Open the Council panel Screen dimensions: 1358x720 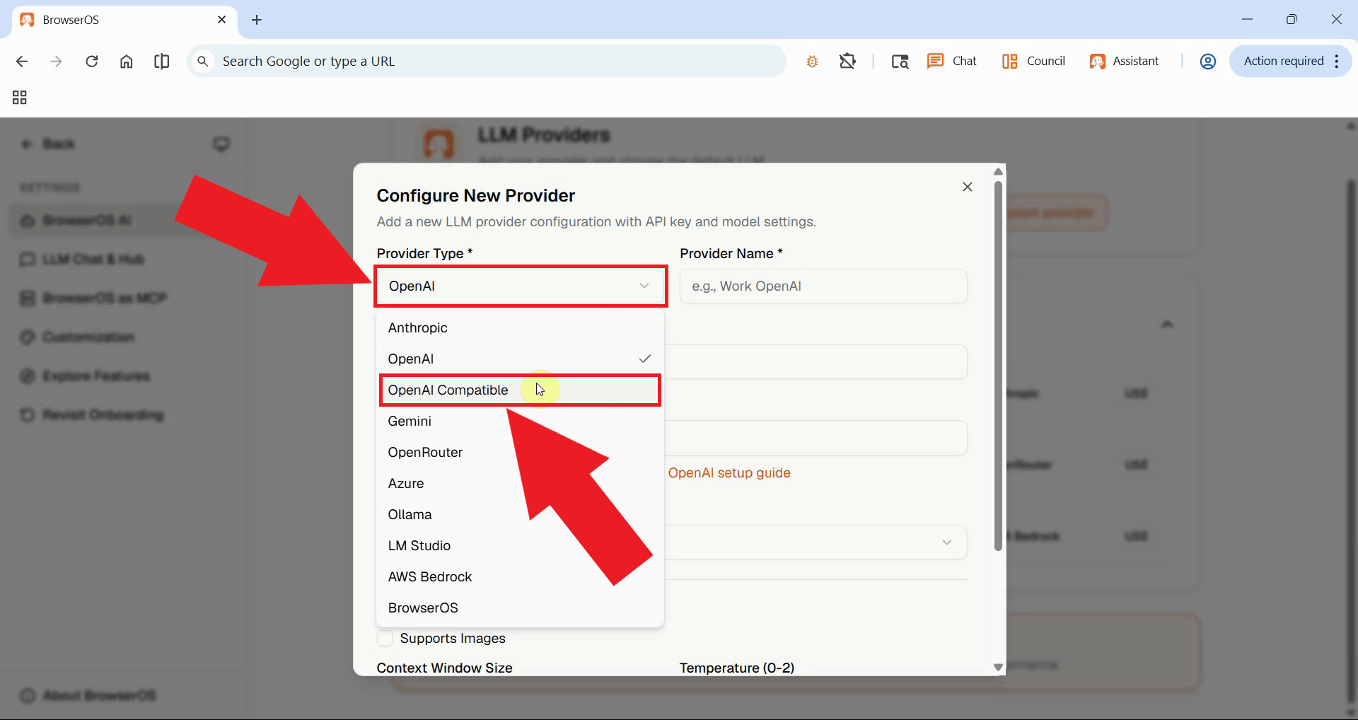tap(1033, 61)
